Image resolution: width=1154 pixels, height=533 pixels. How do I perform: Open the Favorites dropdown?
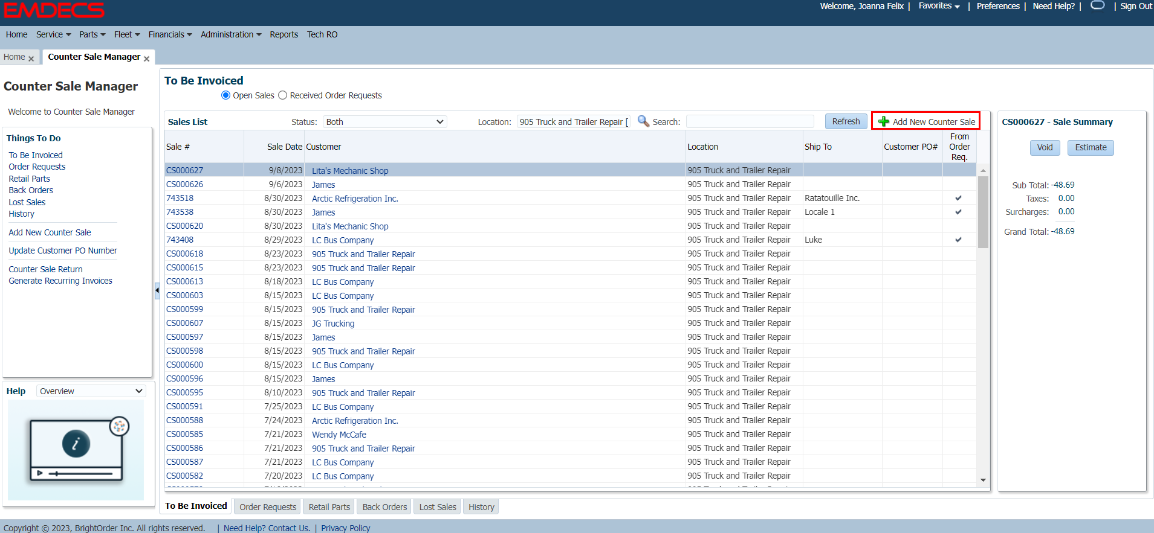[939, 6]
